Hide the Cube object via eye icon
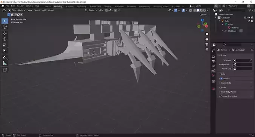The height and width of the screenshot is (137, 255). pyautogui.click(x=249, y=21)
